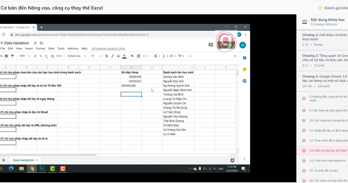The image size is (348, 183).
Task: Open the text rotation dropdown
Action: [181, 56]
